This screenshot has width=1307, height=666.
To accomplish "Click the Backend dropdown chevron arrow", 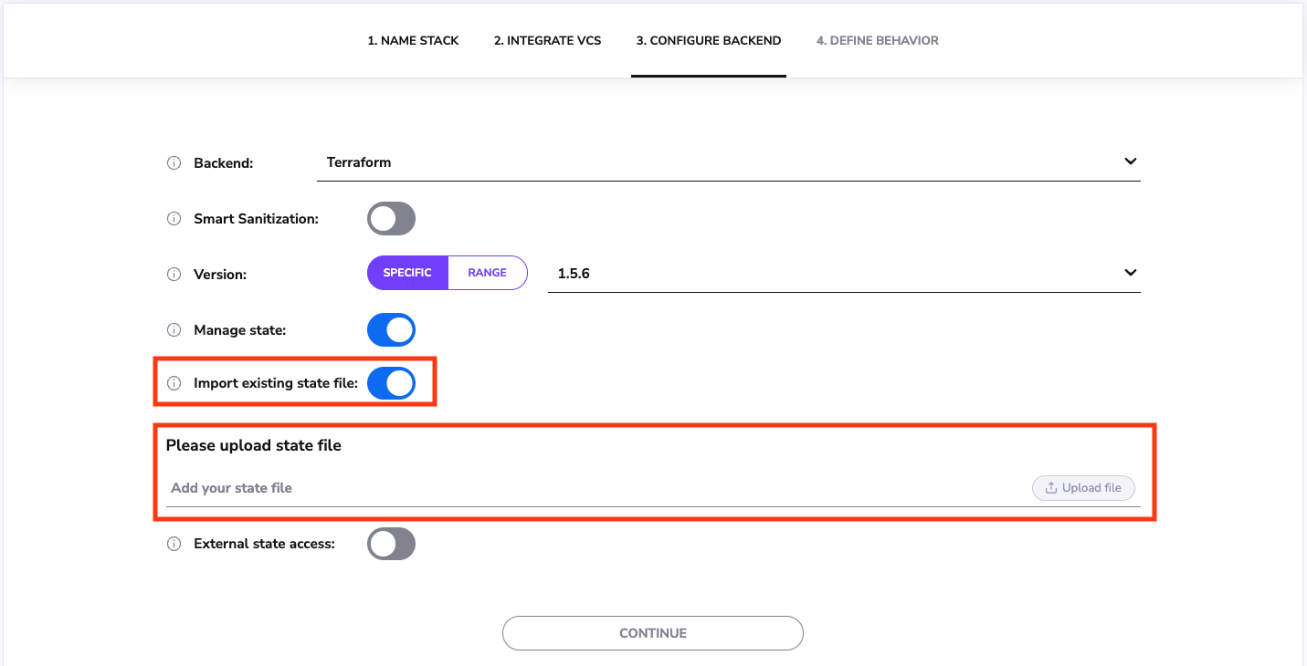I will [x=1130, y=161].
